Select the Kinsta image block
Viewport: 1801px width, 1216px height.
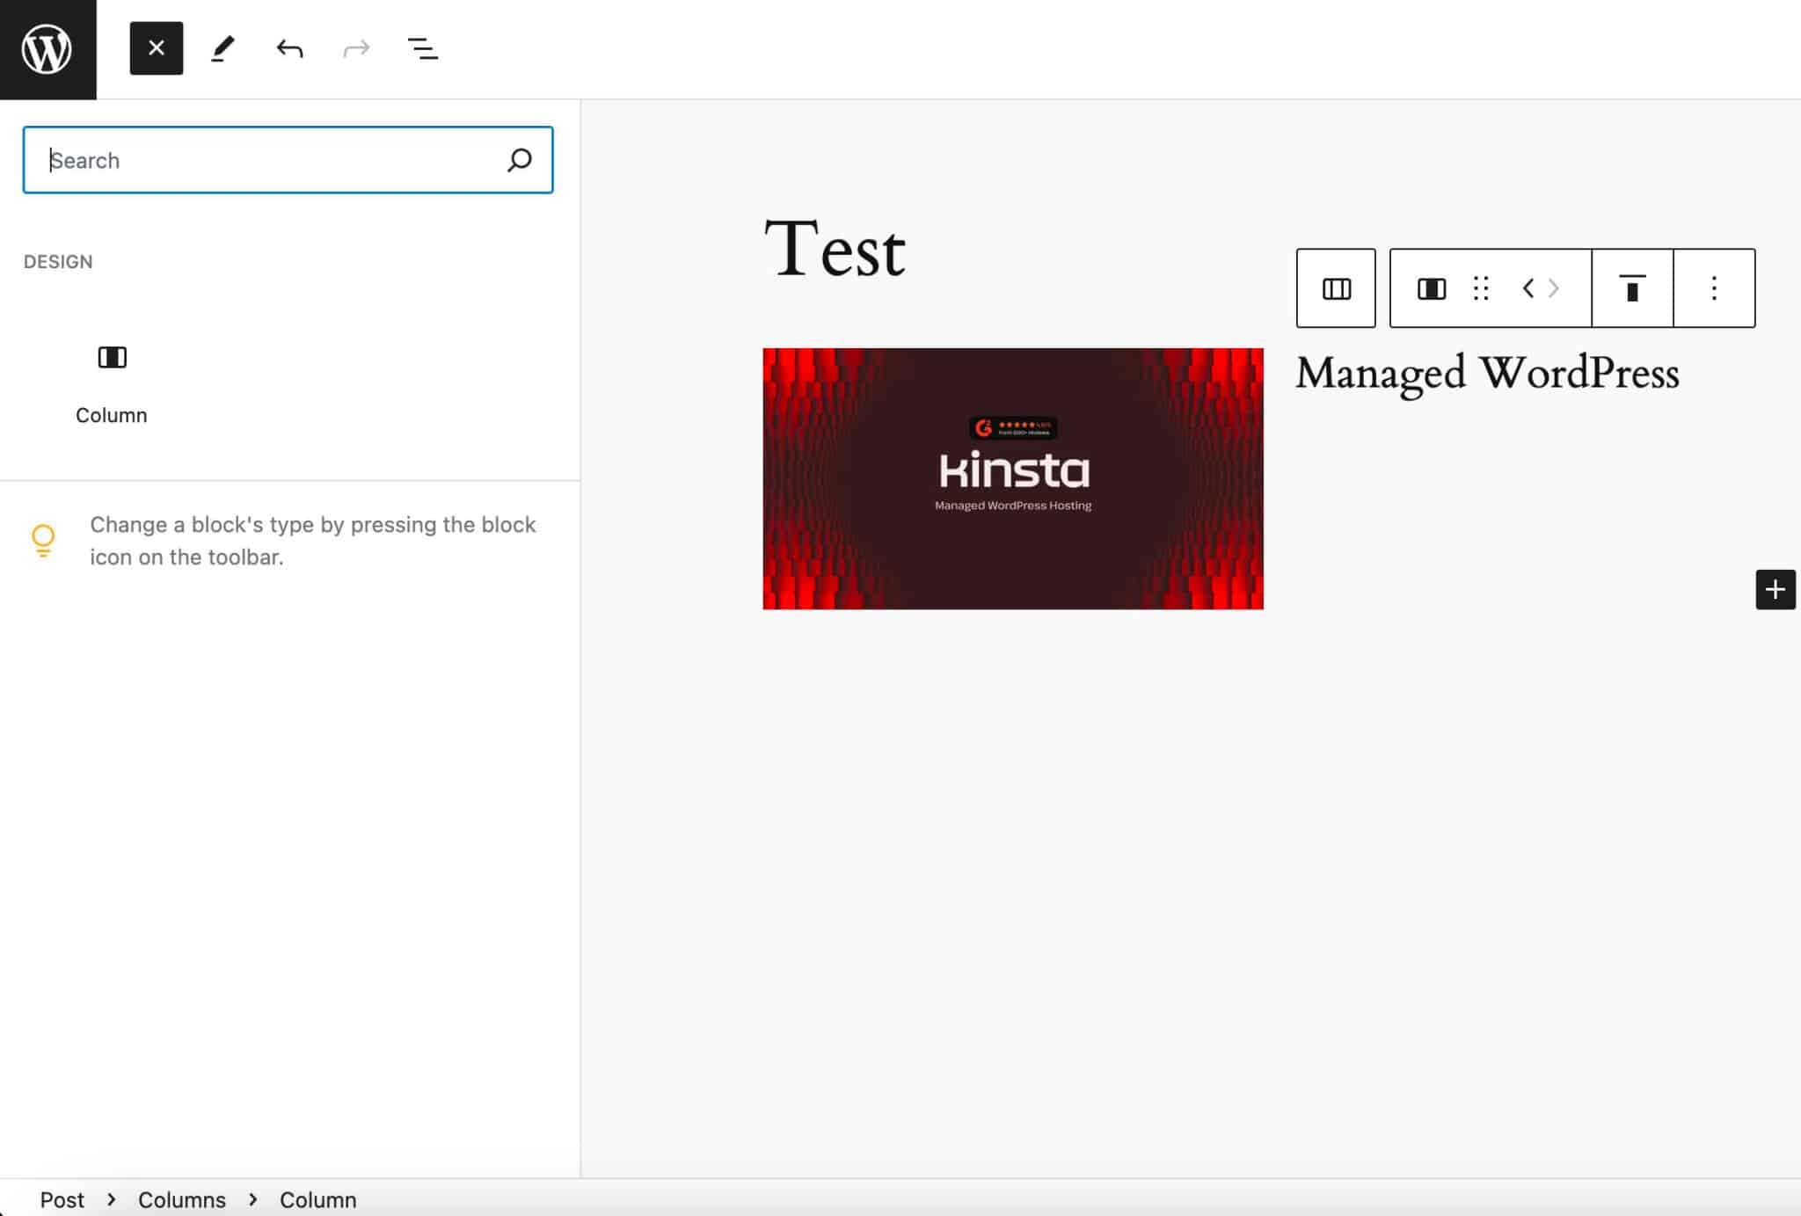pos(1012,478)
